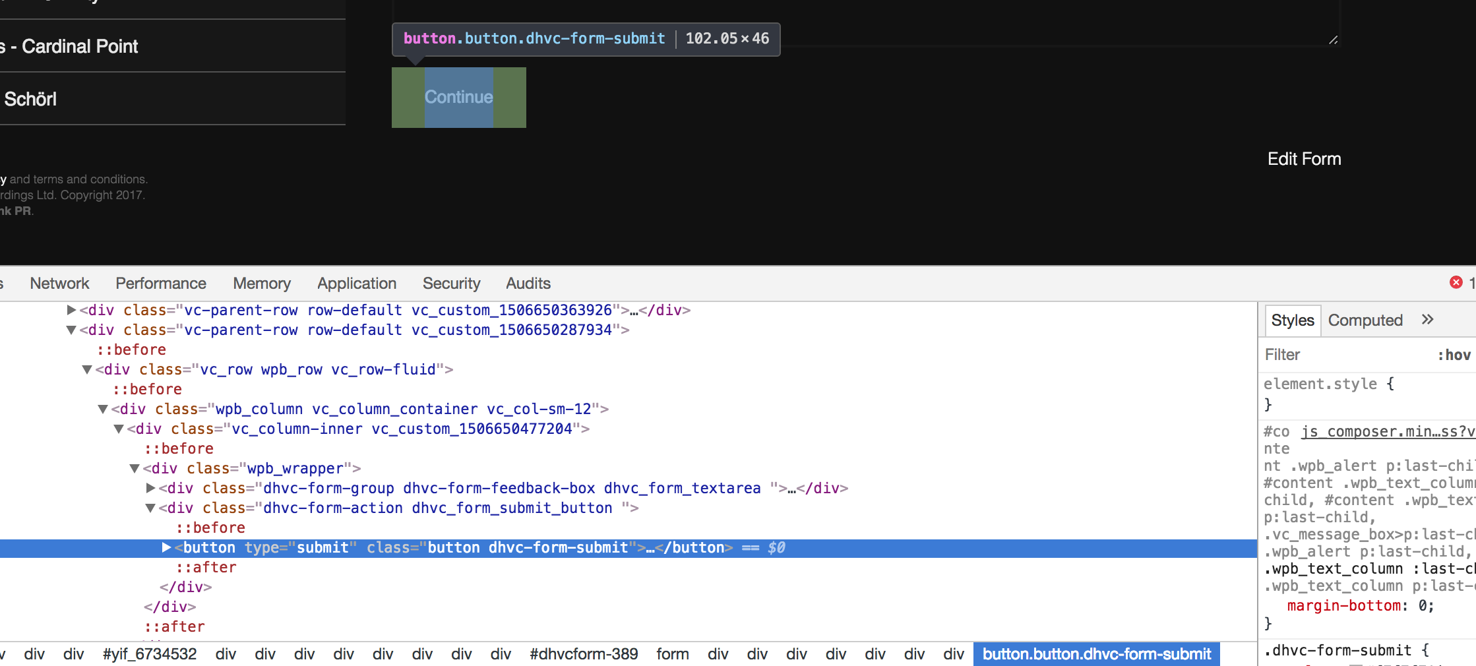1476x666 pixels.
Task: Switch to the Computed pane tab
Action: pyautogui.click(x=1365, y=320)
